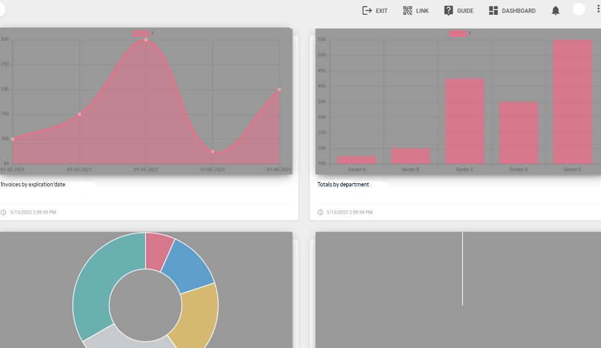Viewport: 601px width, 348px height.
Task: Click the 01-06-2021 data point
Action: (x=279, y=89)
